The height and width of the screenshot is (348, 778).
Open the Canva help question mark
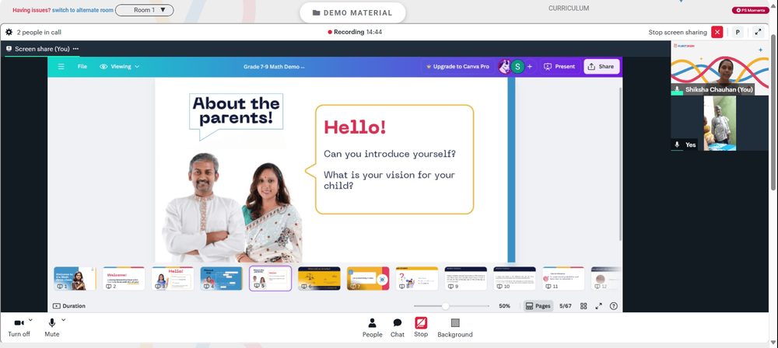coord(614,306)
